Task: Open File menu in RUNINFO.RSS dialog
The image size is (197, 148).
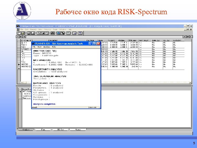Action: (x=34, y=47)
